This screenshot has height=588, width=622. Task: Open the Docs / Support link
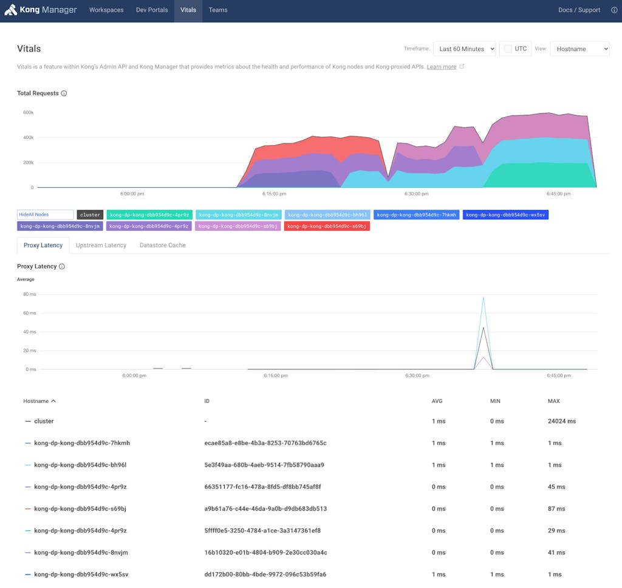[x=579, y=10]
